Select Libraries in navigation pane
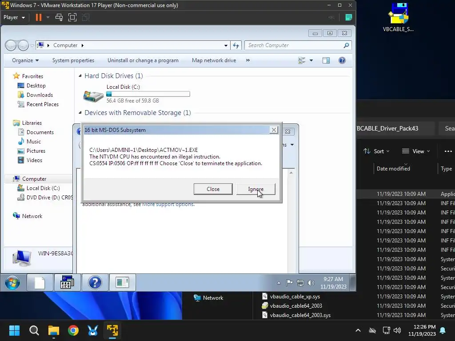 [x=32, y=123]
